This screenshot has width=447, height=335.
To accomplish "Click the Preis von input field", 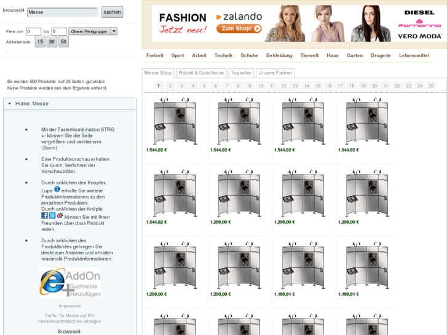I will pyautogui.click(x=33, y=31).
